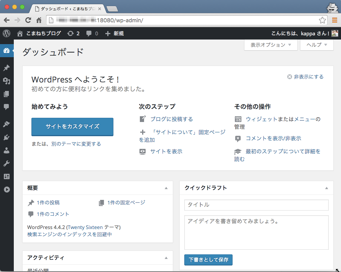
Task: Open Users person icon in sidebar
Action: (7, 150)
